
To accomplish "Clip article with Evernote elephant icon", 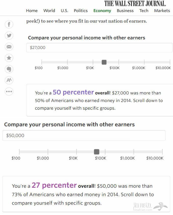I will pos(9,69).
